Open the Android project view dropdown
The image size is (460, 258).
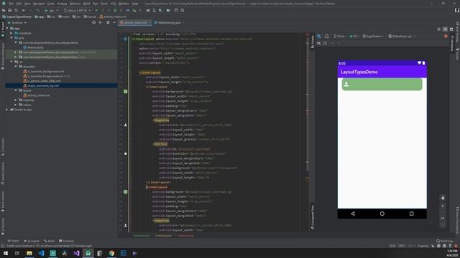17,22
